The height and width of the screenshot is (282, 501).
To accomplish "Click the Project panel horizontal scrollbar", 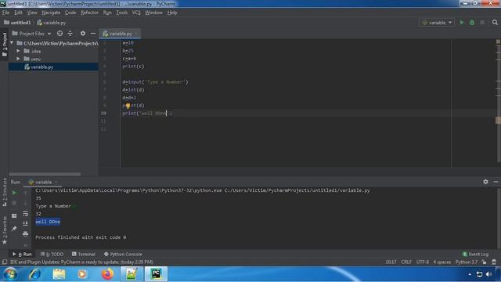I will (45, 174).
